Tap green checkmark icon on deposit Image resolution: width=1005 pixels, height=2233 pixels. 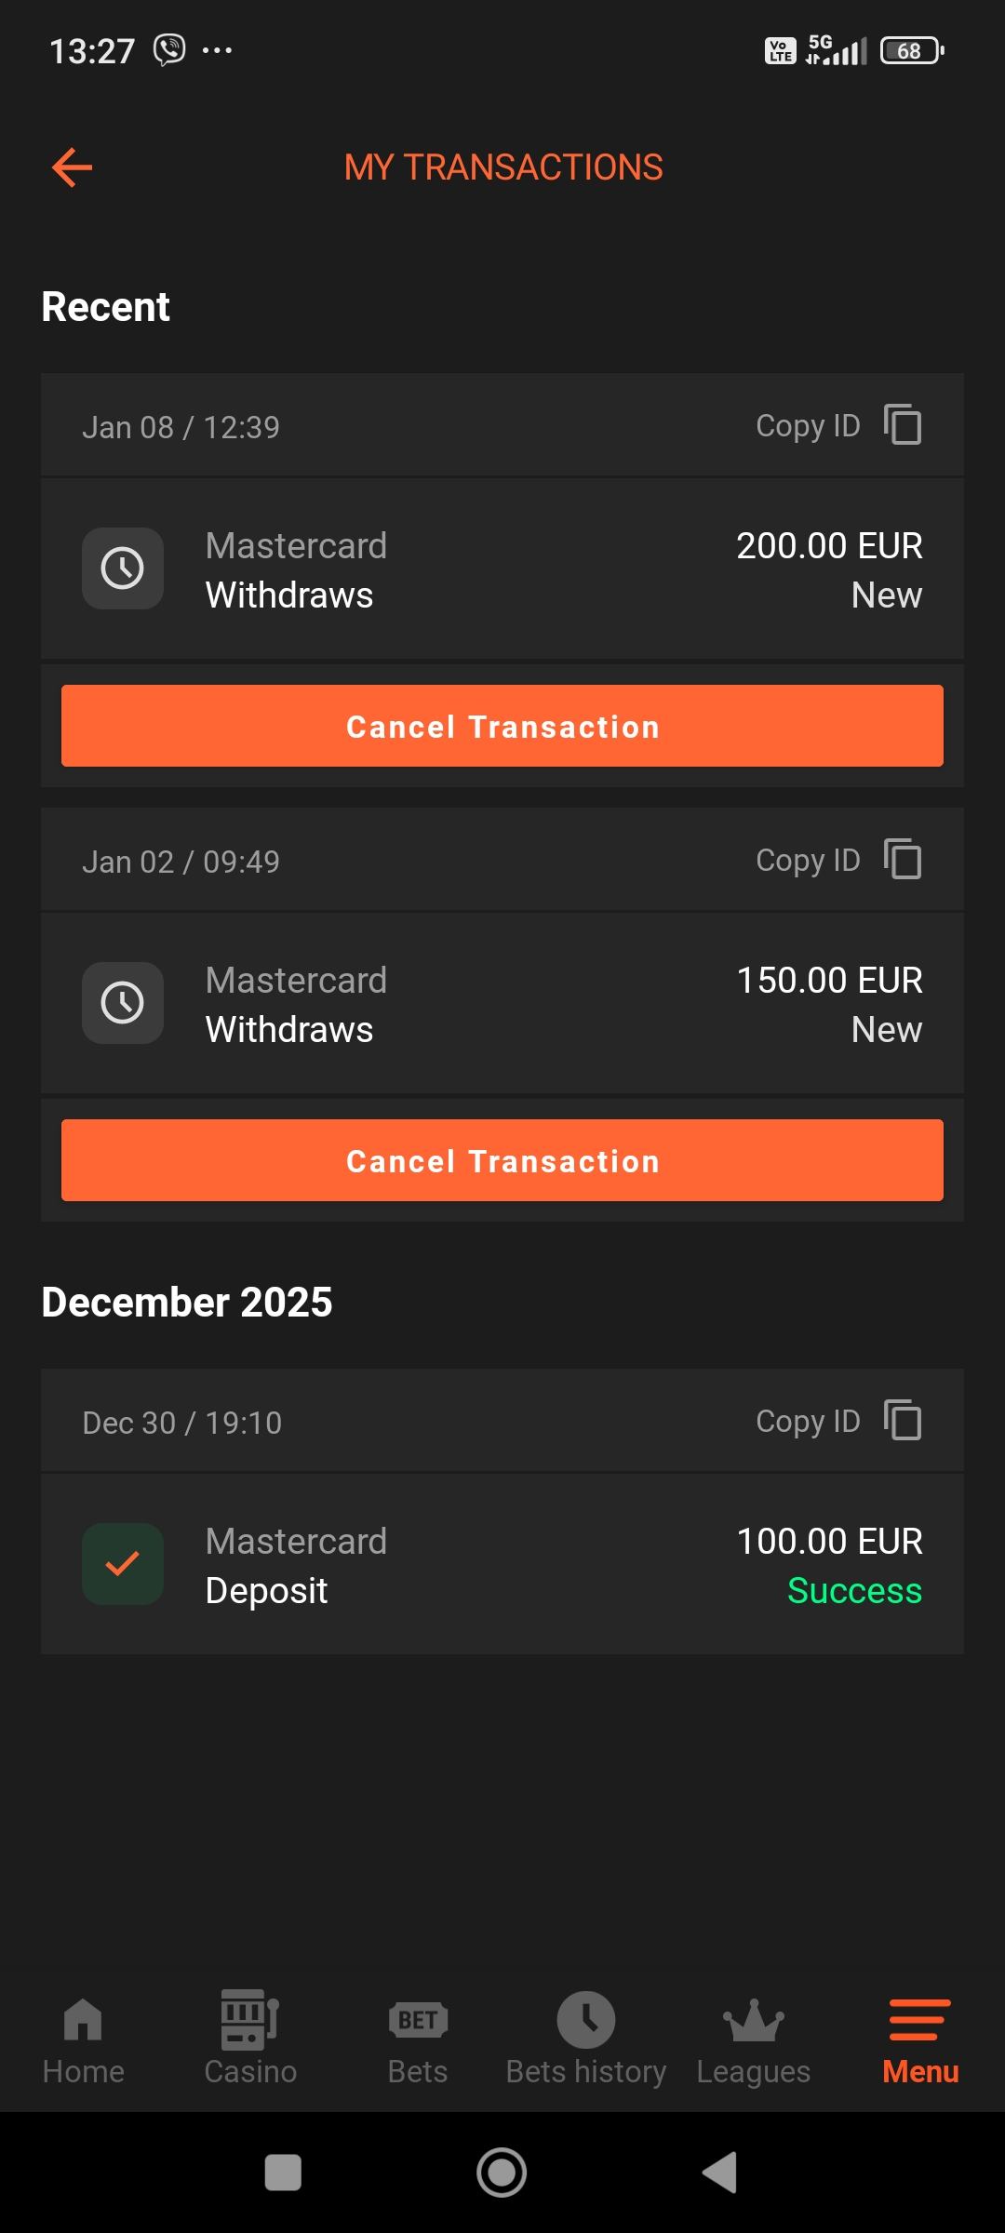[x=123, y=1564]
